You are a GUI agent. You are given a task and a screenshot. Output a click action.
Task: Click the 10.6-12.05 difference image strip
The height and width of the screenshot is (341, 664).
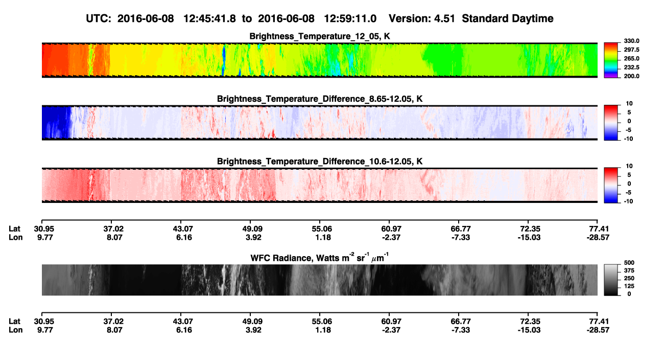(x=320, y=185)
